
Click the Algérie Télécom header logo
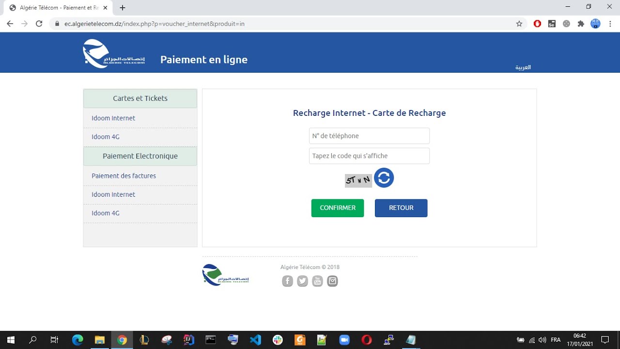(114, 54)
